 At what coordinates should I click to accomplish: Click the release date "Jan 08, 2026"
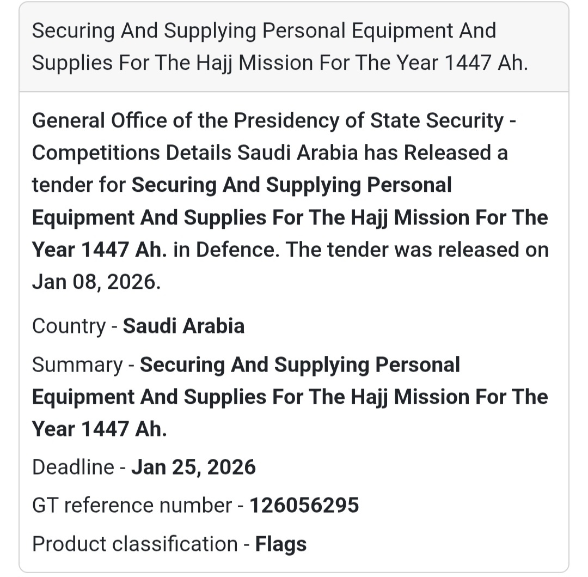coord(96,282)
